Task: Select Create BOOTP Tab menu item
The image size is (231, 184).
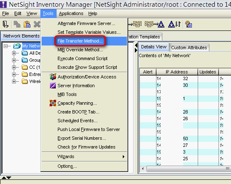Action: 84,112
